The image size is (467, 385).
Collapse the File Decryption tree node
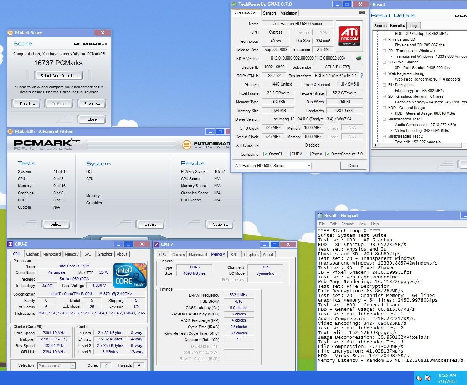(385, 85)
